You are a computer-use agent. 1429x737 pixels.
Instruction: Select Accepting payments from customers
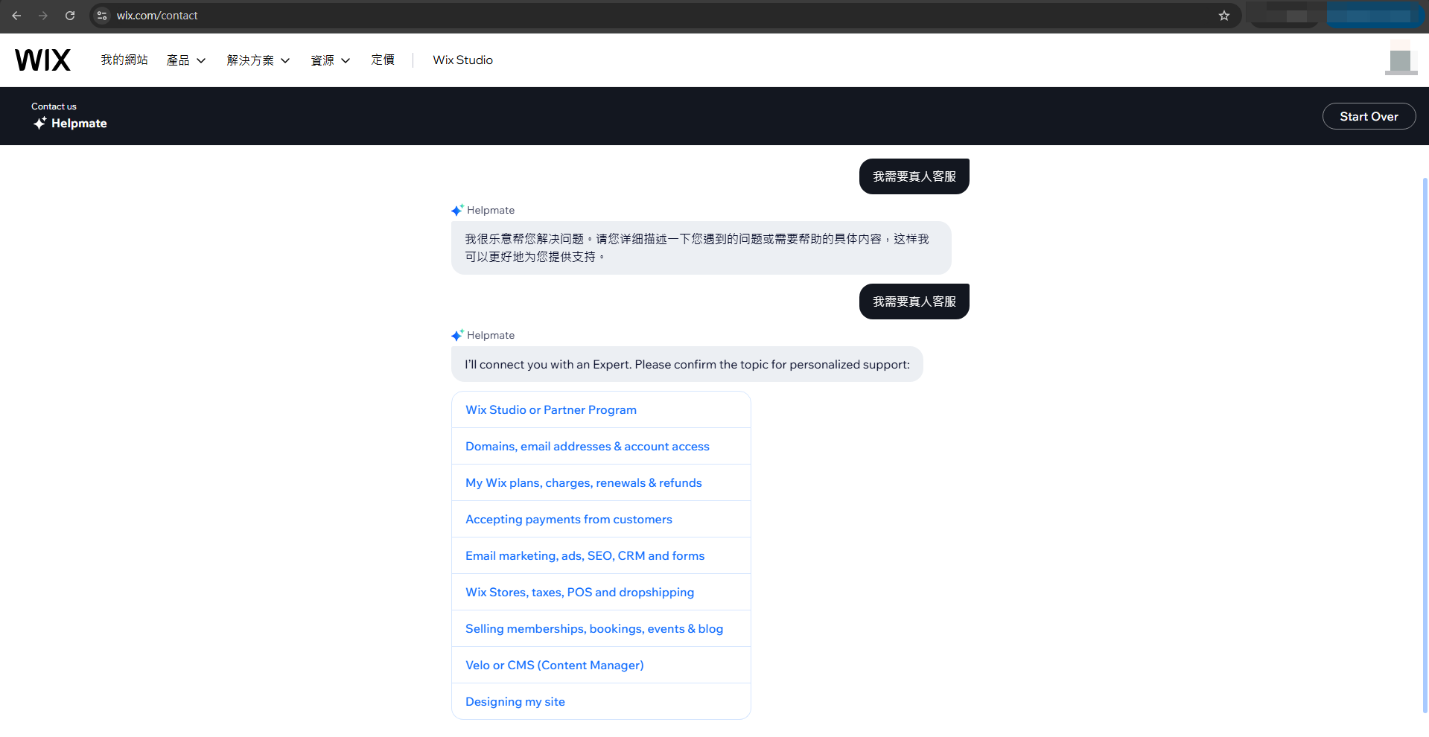[x=569, y=519]
